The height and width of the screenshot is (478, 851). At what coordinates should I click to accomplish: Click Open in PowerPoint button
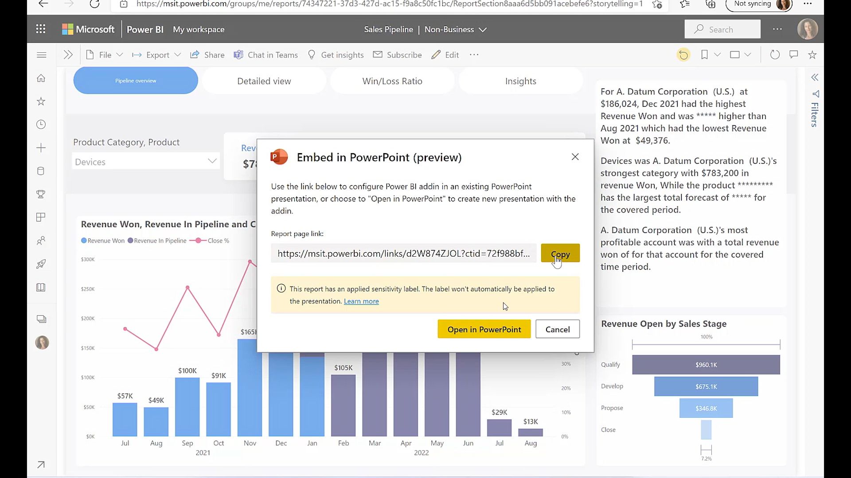(x=484, y=329)
